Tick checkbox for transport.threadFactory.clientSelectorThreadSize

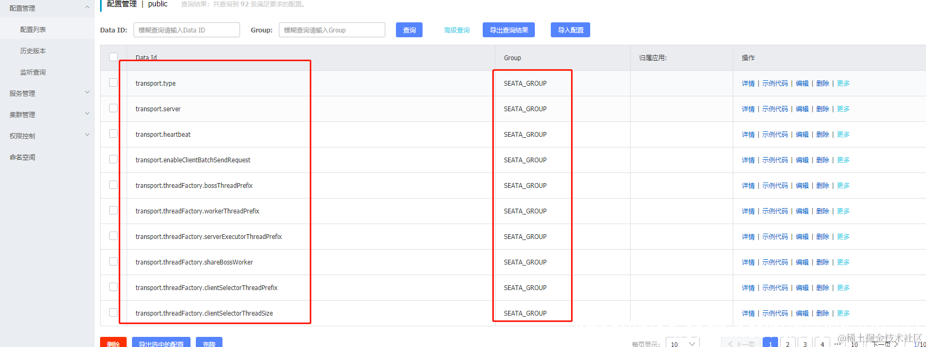coord(113,312)
